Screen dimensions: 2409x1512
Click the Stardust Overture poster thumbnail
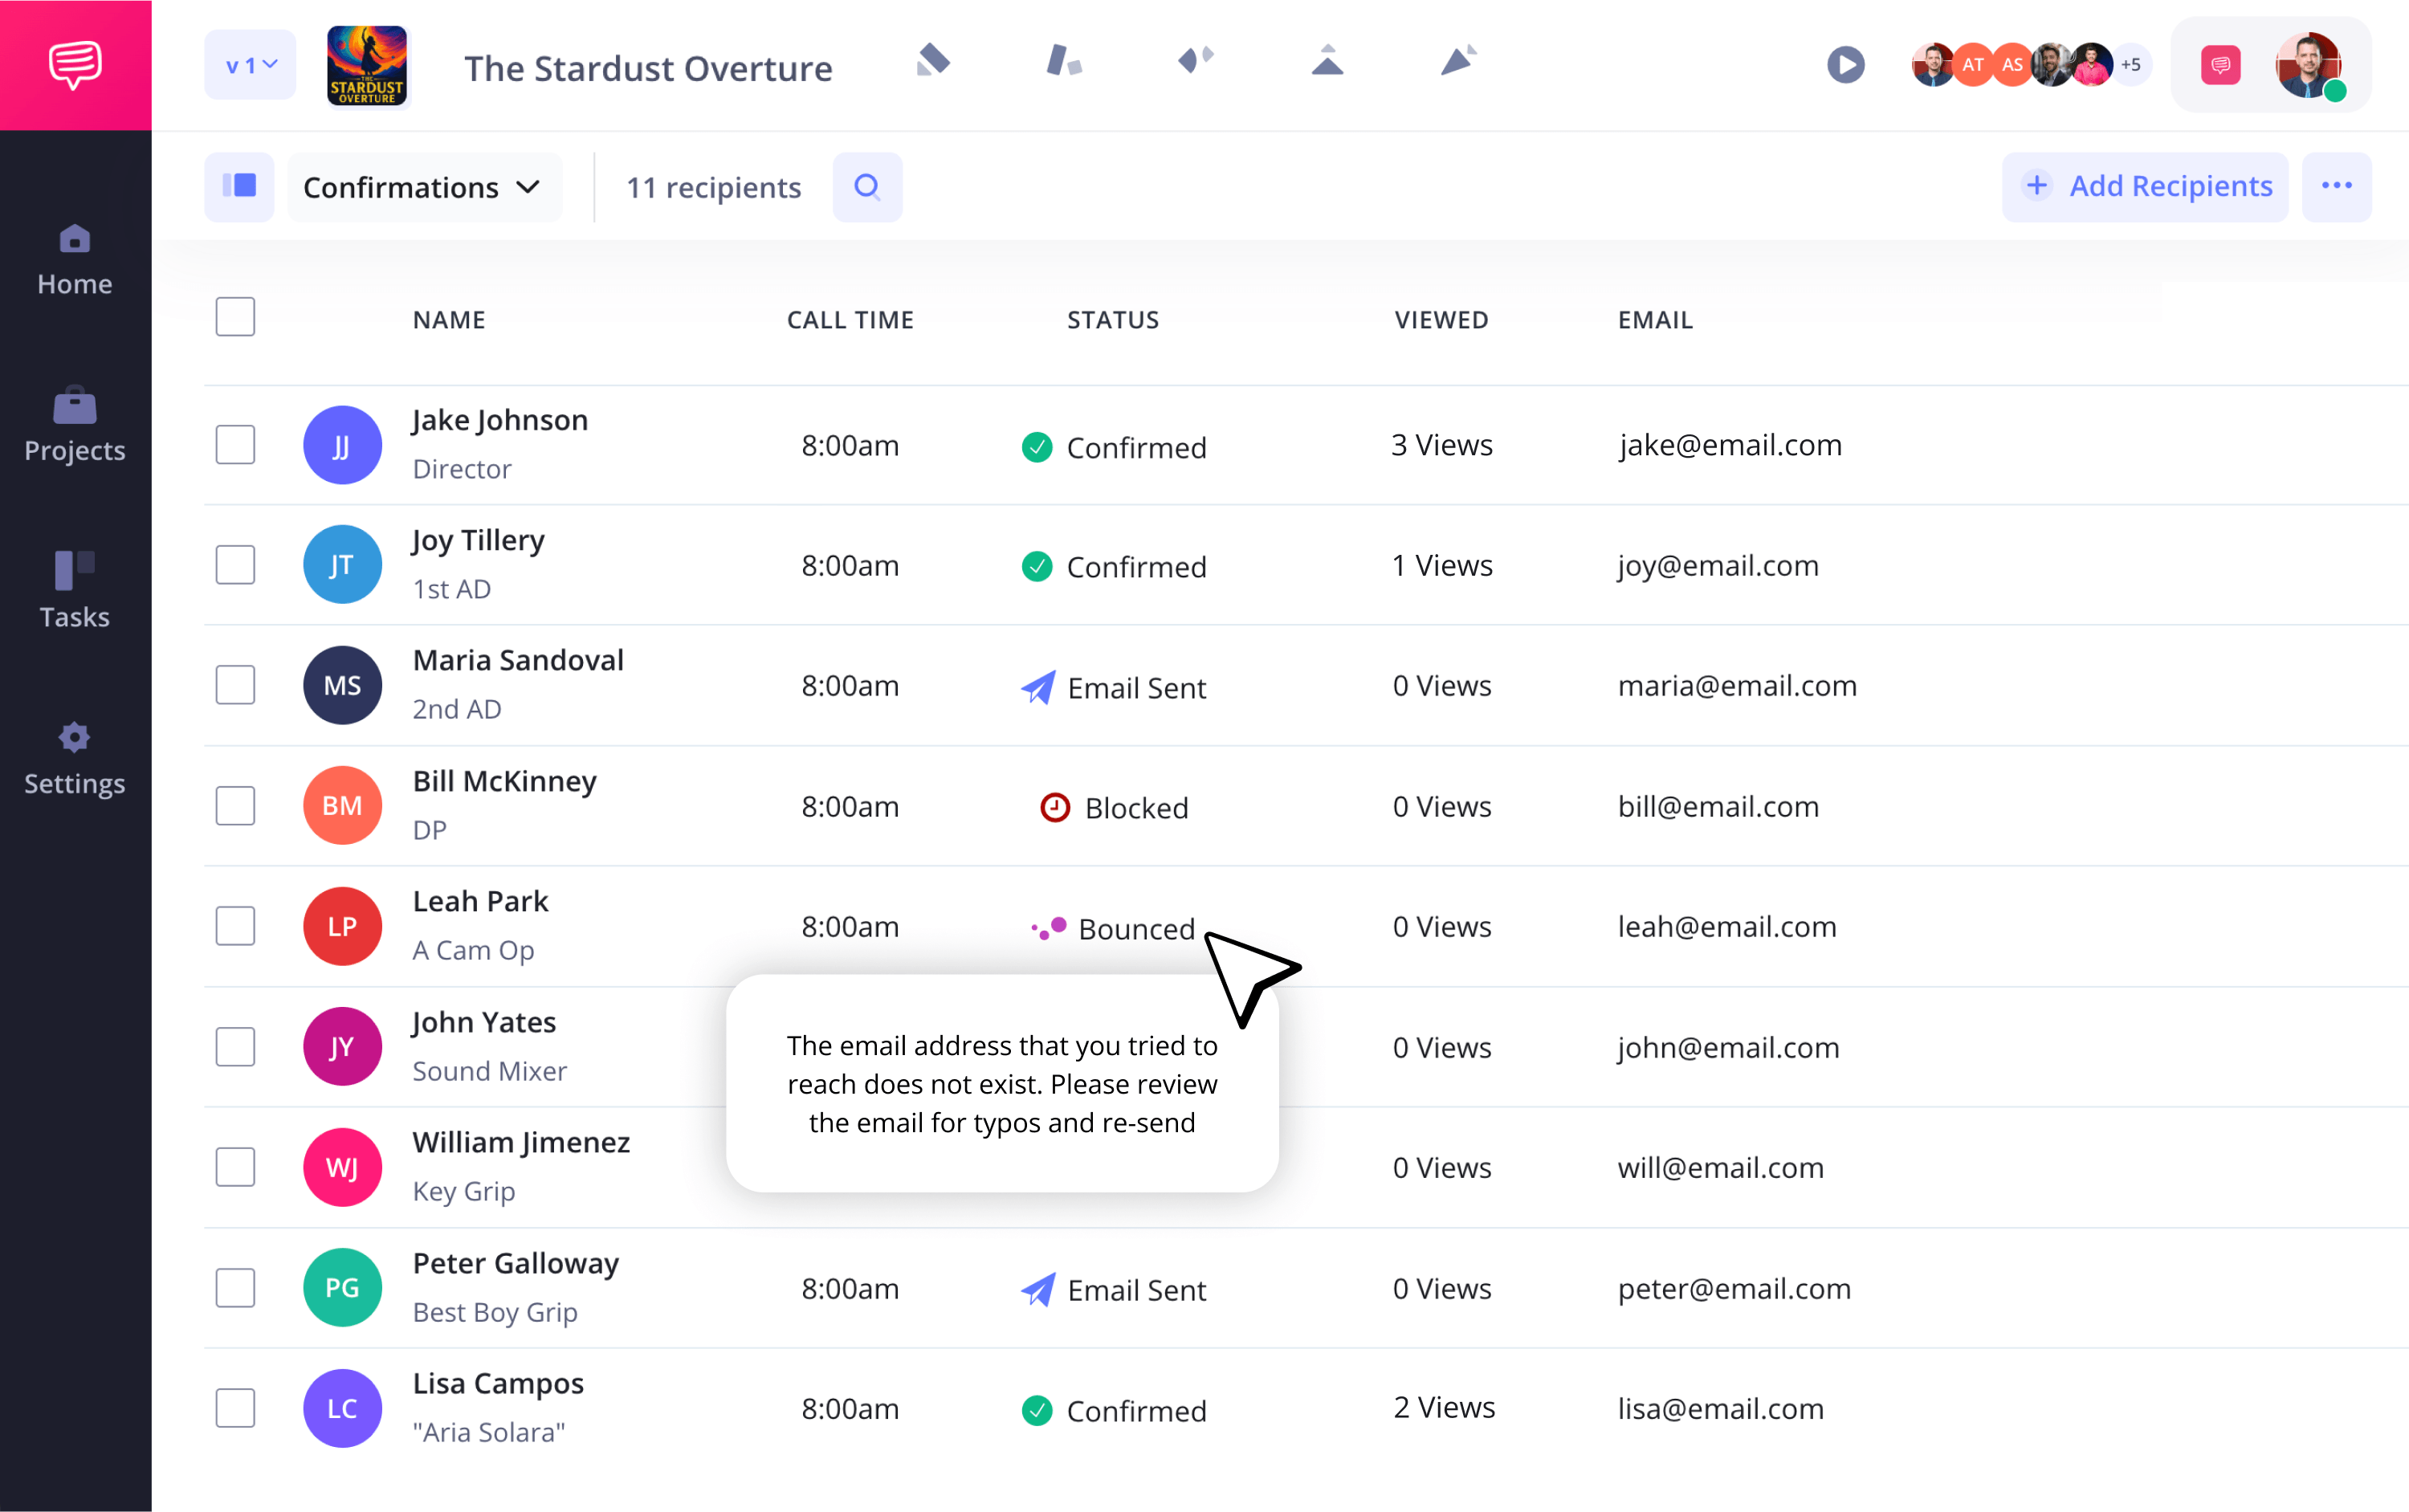tap(367, 66)
